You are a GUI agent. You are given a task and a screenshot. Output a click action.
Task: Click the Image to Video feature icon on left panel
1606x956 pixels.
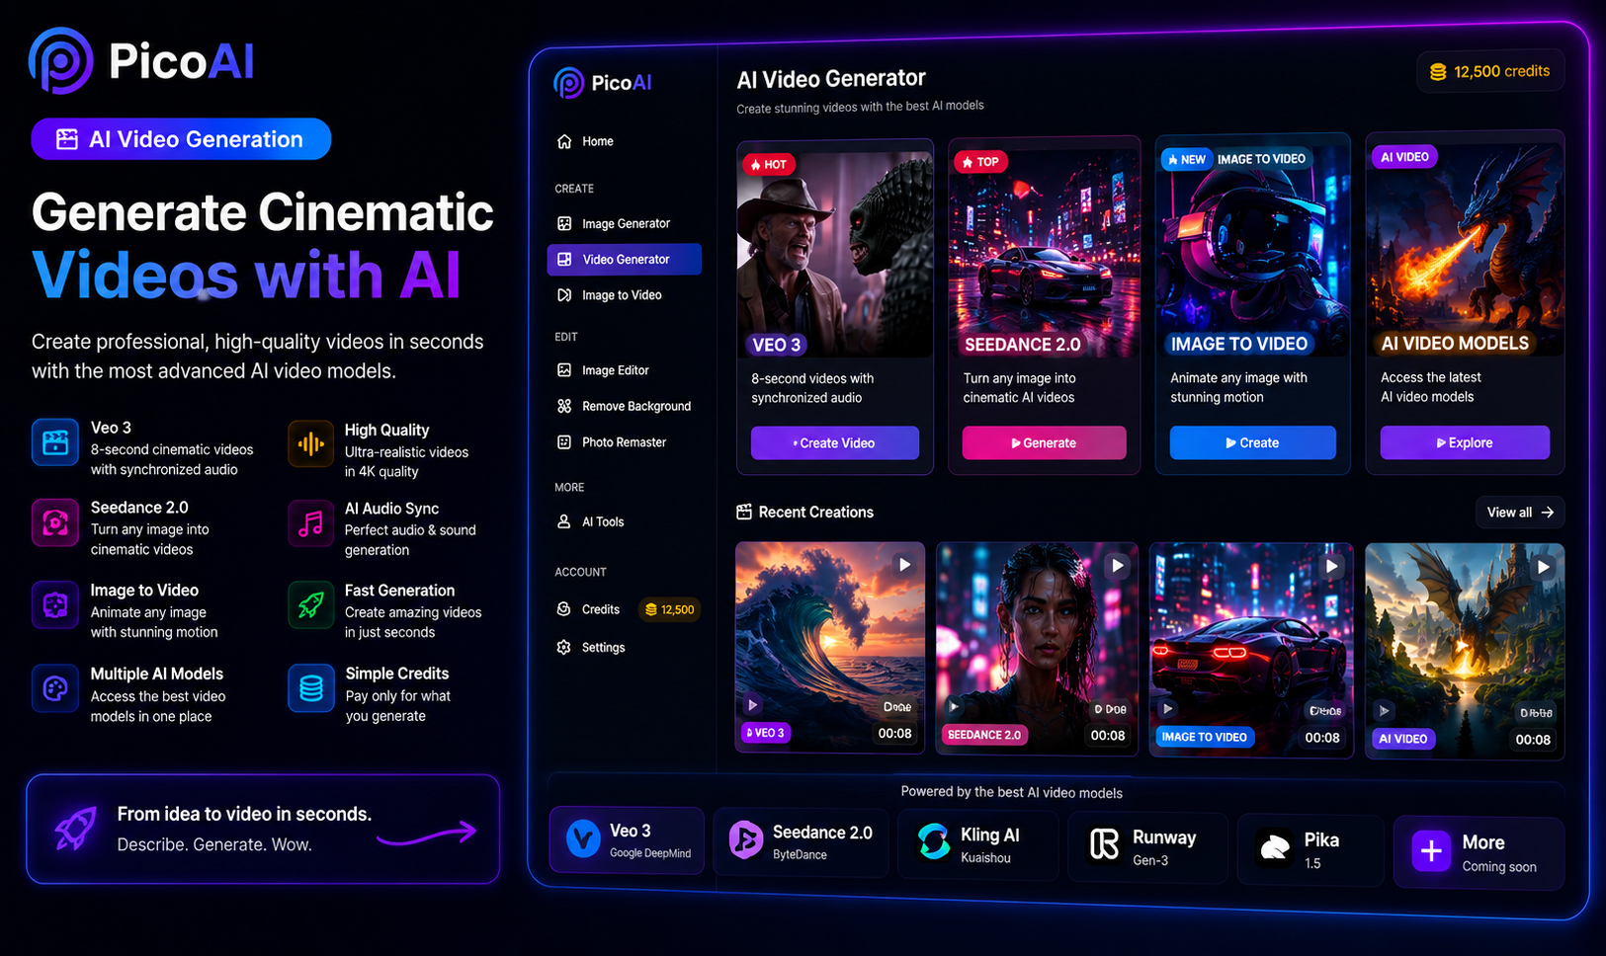(x=55, y=605)
